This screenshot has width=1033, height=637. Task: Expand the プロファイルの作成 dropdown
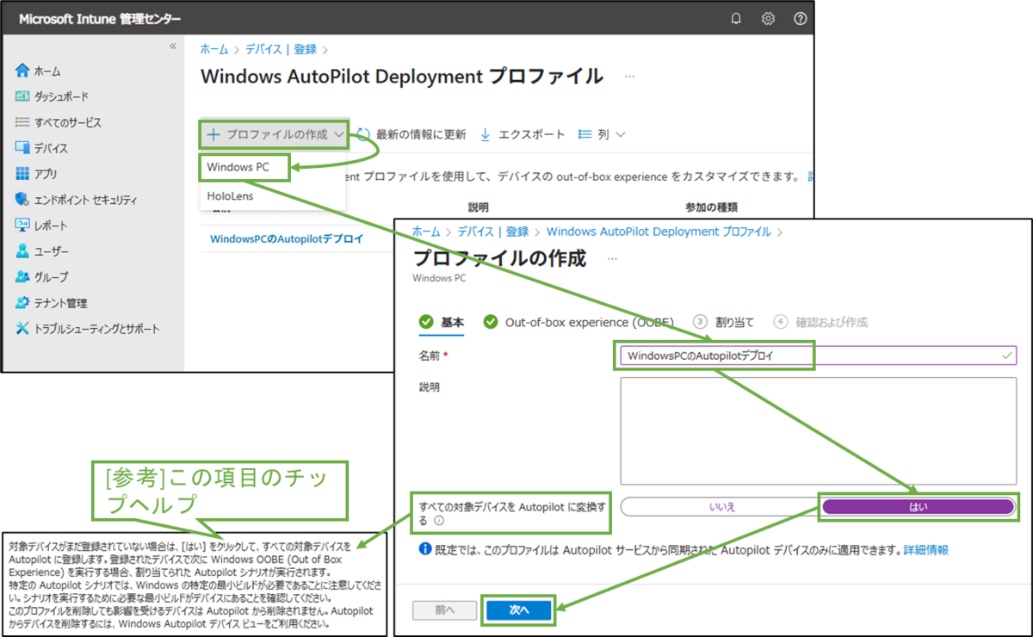click(275, 135)
